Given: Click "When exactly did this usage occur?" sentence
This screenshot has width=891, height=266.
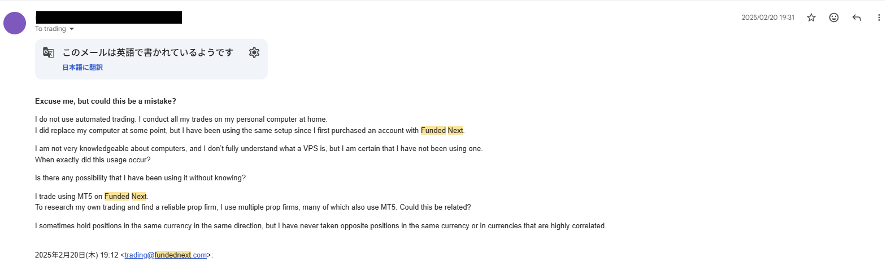Looking at the screenshot, I should point(93,160).
